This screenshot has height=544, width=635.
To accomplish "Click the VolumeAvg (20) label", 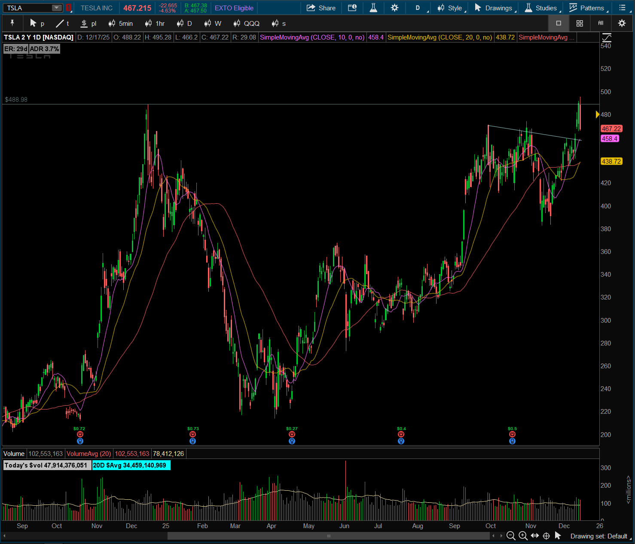I will coord(89,454).
